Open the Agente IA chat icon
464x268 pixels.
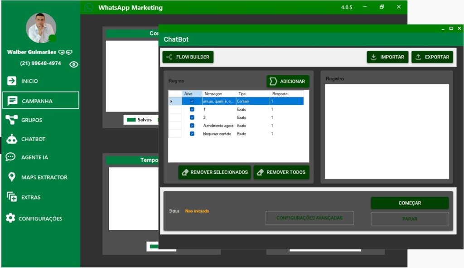click(x=11, y=157)
